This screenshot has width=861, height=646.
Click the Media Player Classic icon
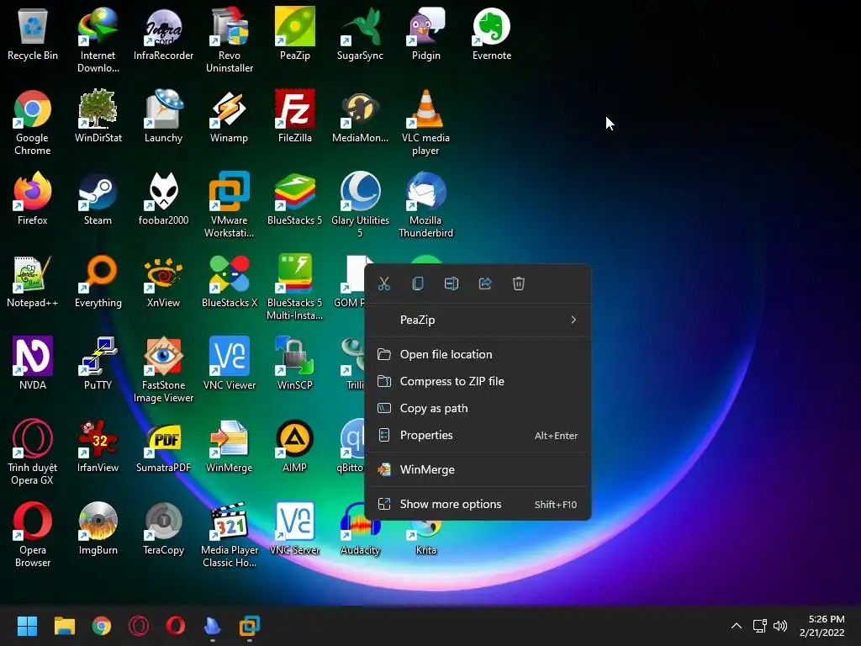(x=230, y=534)
